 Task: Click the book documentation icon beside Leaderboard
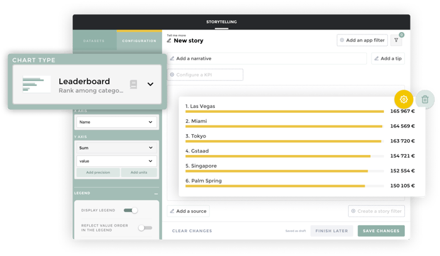(x=133, y=84)
